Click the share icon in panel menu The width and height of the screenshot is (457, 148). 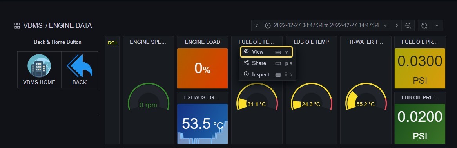tap(246, 63)
